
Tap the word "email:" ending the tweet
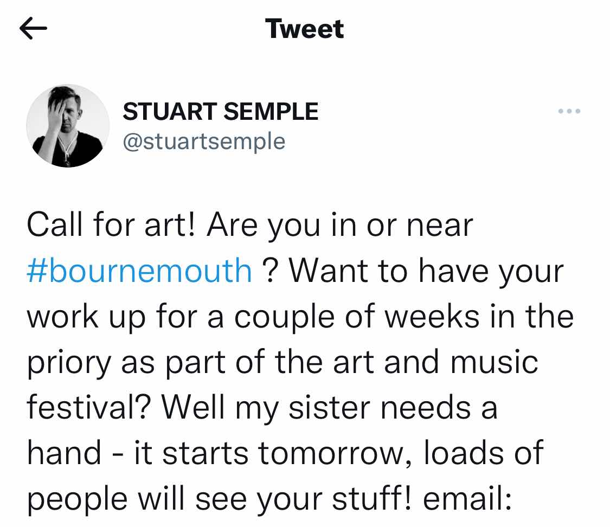pyautogui.click(x=467, y=499)
